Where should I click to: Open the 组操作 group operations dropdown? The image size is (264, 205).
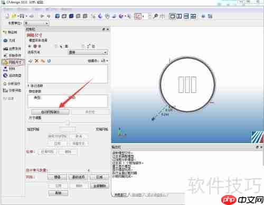[104, 61]
